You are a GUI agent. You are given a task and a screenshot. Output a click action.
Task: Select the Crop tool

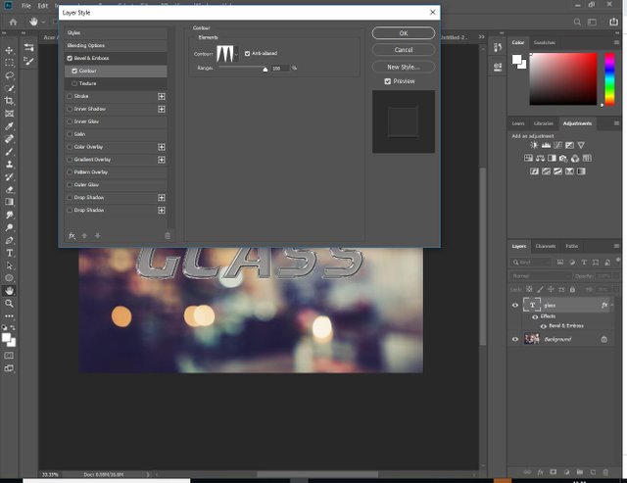(9, 101)
